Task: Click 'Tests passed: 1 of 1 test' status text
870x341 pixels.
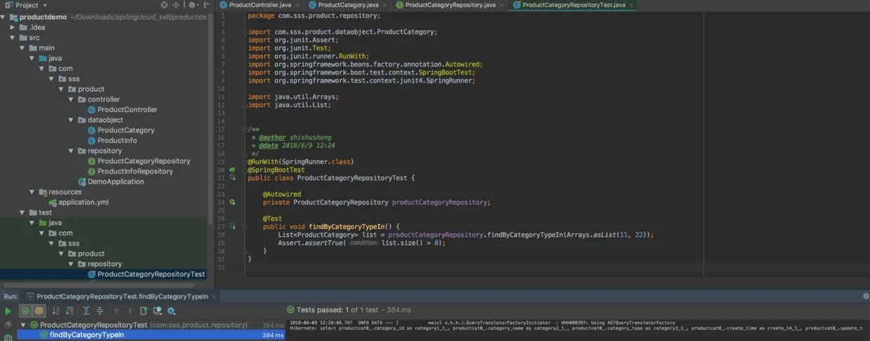Action: 348,309
